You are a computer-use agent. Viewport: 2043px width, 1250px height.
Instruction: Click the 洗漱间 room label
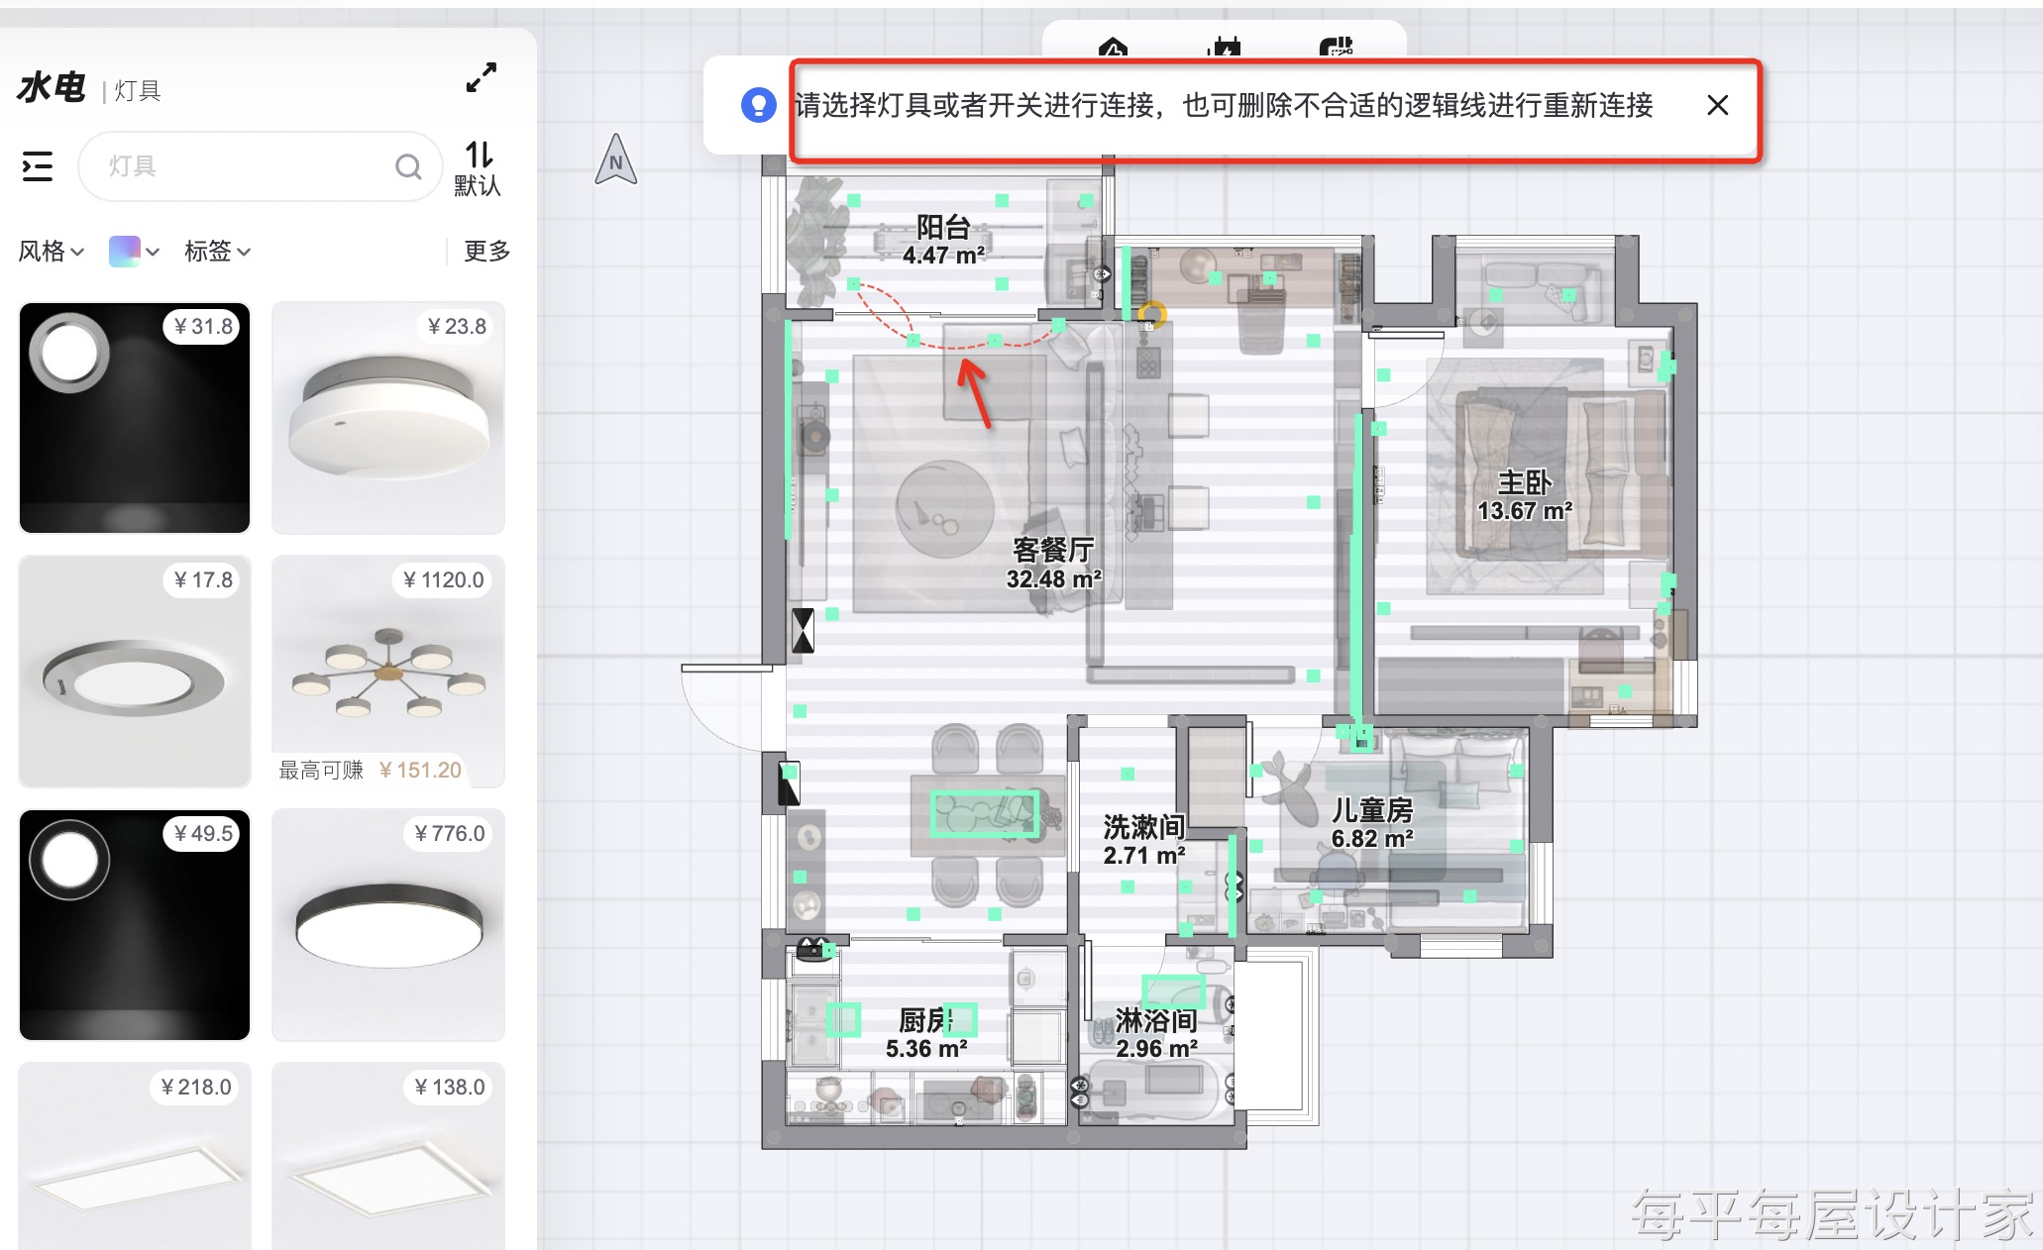pyautogui.click(x=1144, y=840)
